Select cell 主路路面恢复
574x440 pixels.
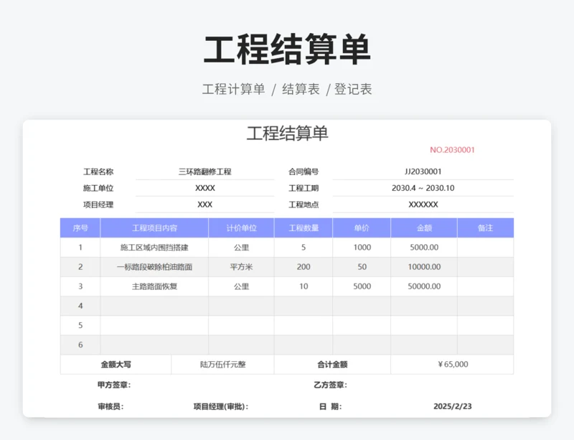[x=154, y=286]
